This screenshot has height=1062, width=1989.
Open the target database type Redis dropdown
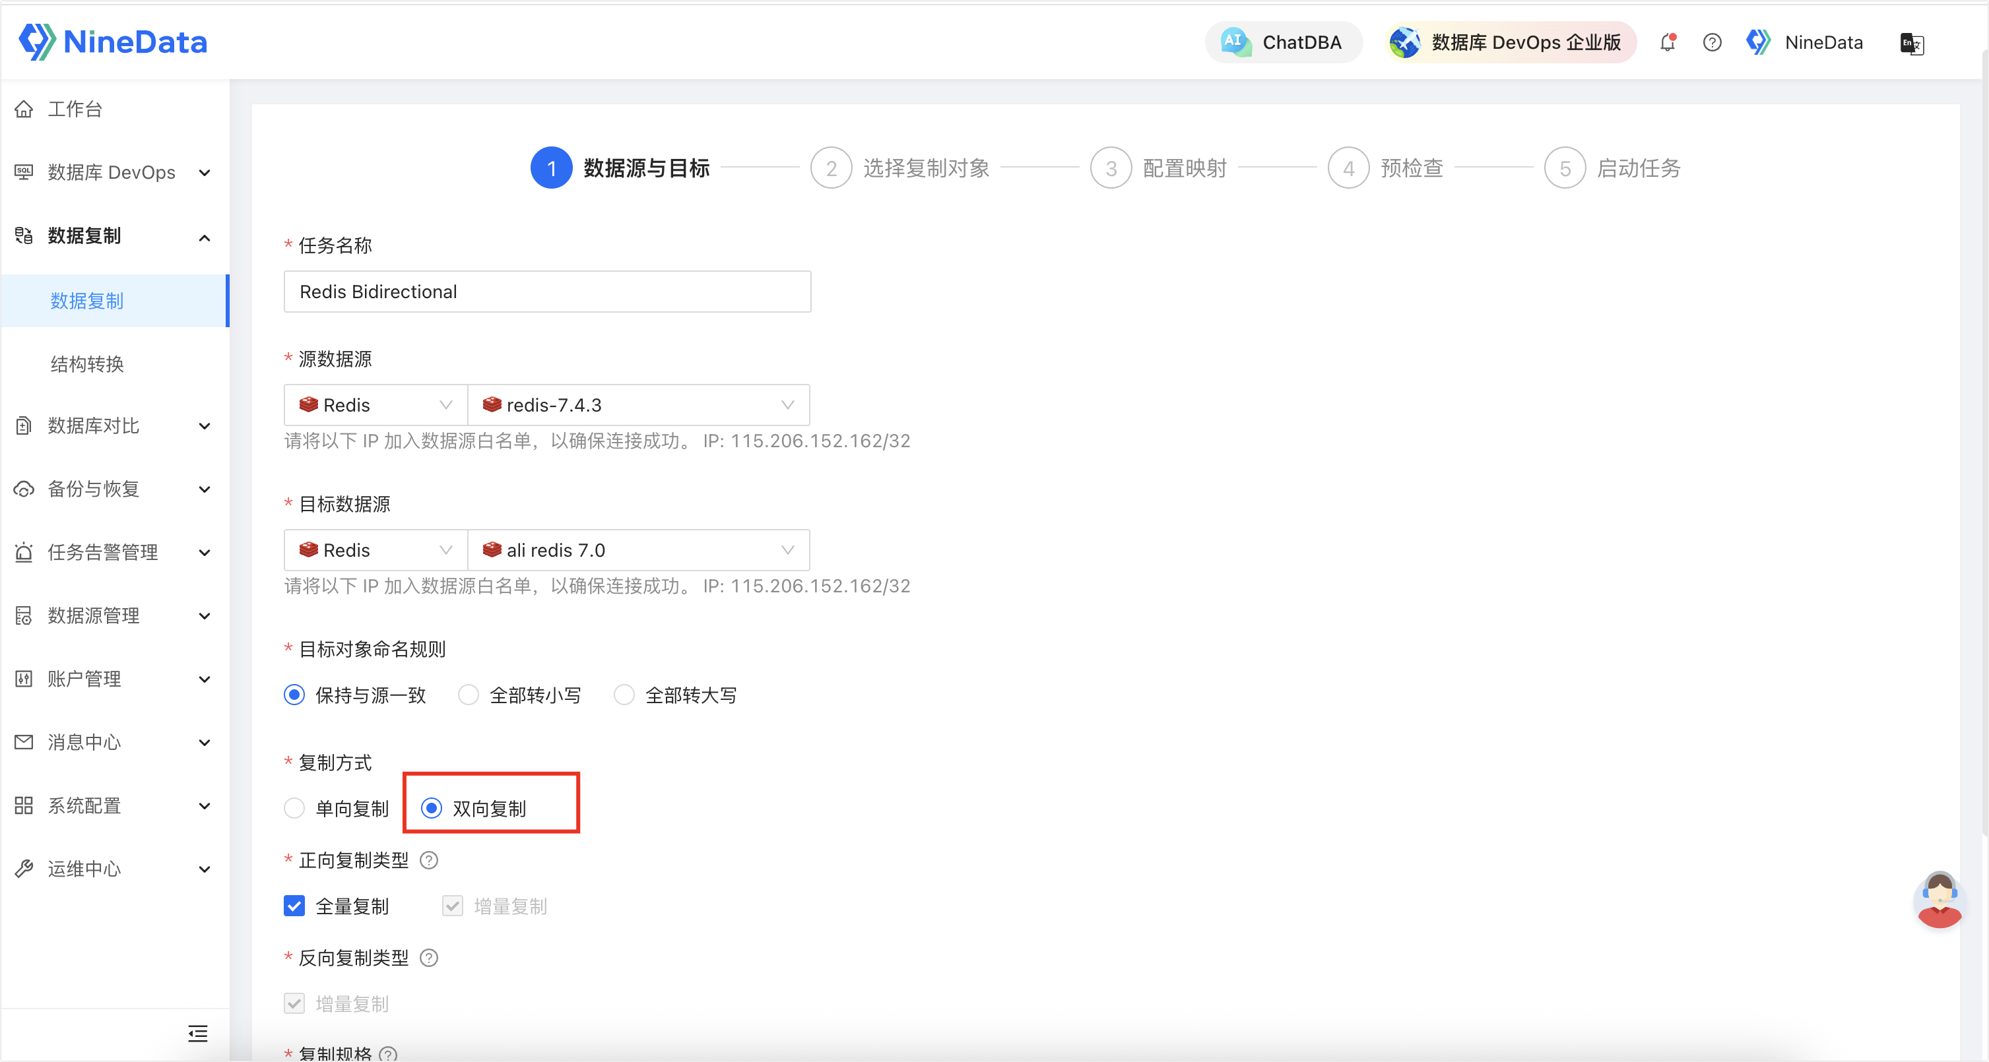(376, 550)
